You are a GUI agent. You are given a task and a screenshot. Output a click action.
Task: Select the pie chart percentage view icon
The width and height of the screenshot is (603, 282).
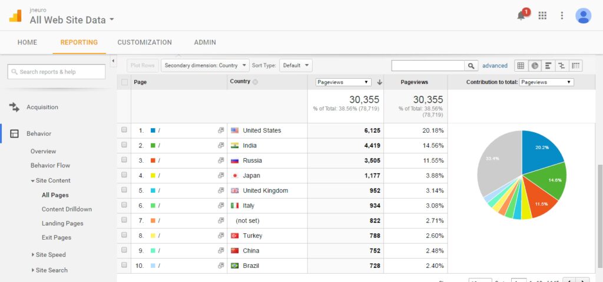[534, 66]
